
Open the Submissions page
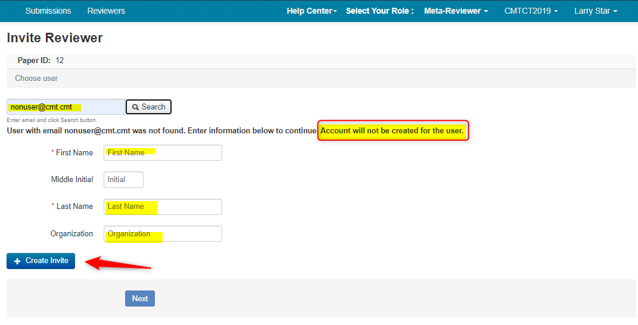pos(48,11)
